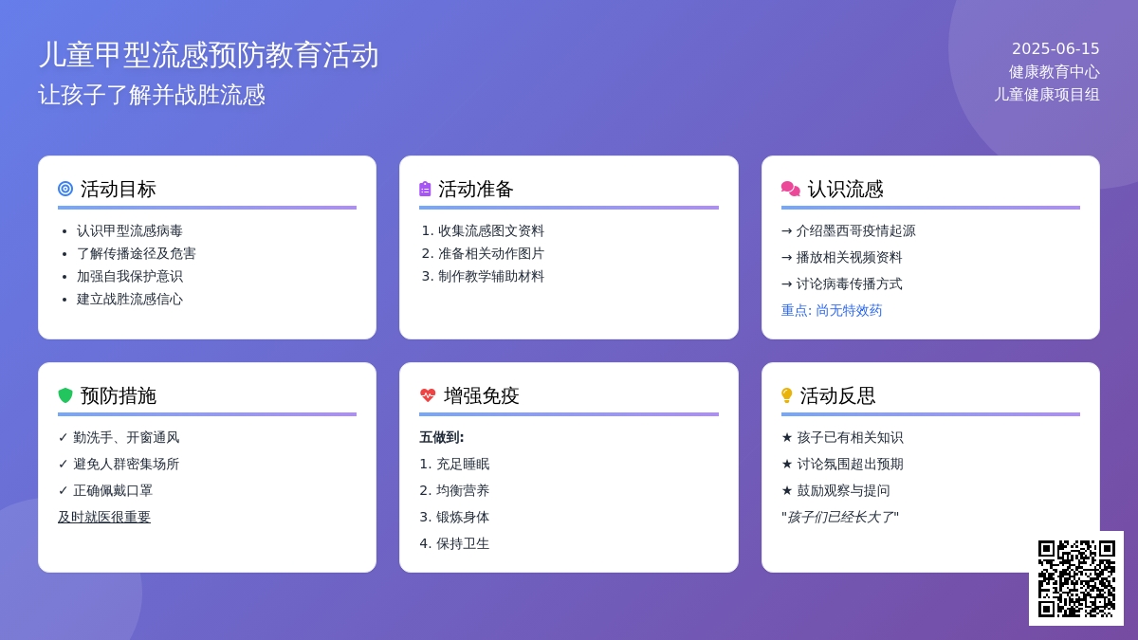Click list item 制作教学辅助材料
1138x640 pixels.
pyautogui.click(x=491, y=276)
